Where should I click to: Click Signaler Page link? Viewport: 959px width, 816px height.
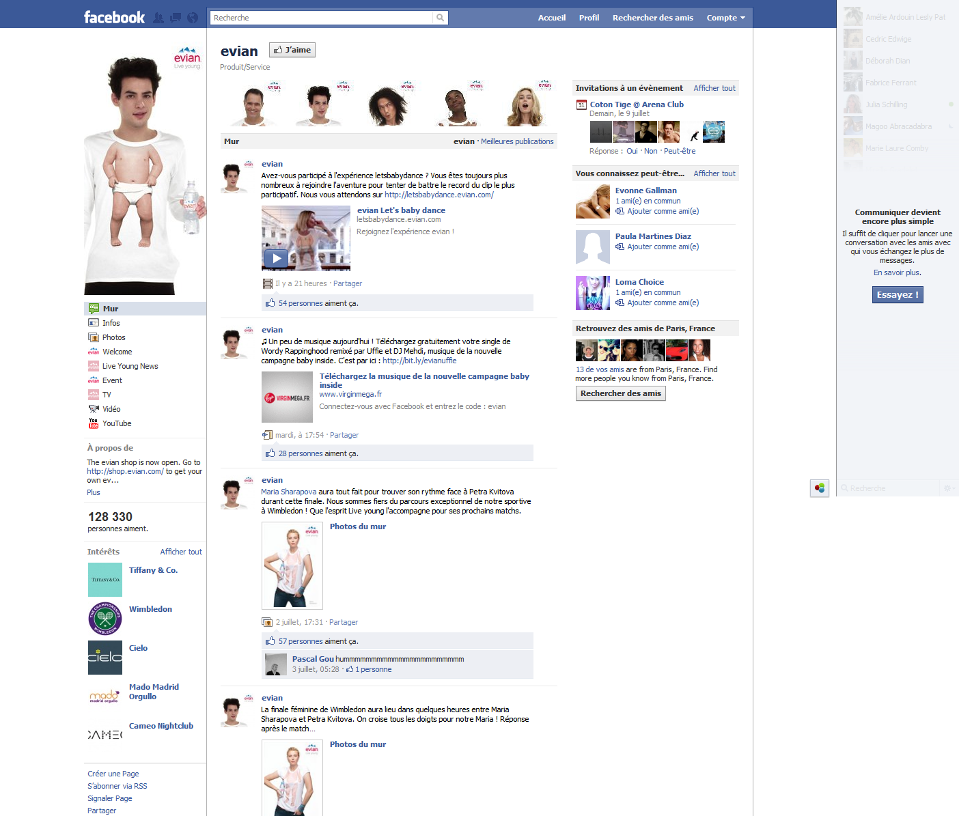pos(110,798)
